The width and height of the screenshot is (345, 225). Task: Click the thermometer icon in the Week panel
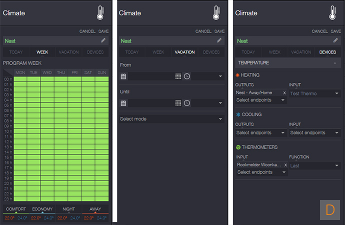click(100, 13)
